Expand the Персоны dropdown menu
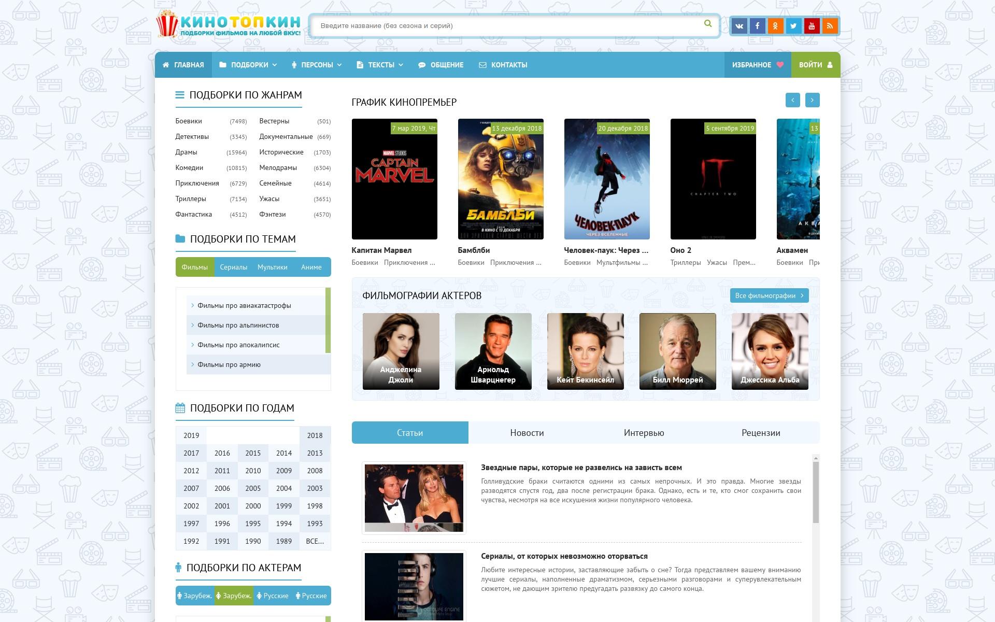Viewport: 995px width, 622px height. [317, 65]
